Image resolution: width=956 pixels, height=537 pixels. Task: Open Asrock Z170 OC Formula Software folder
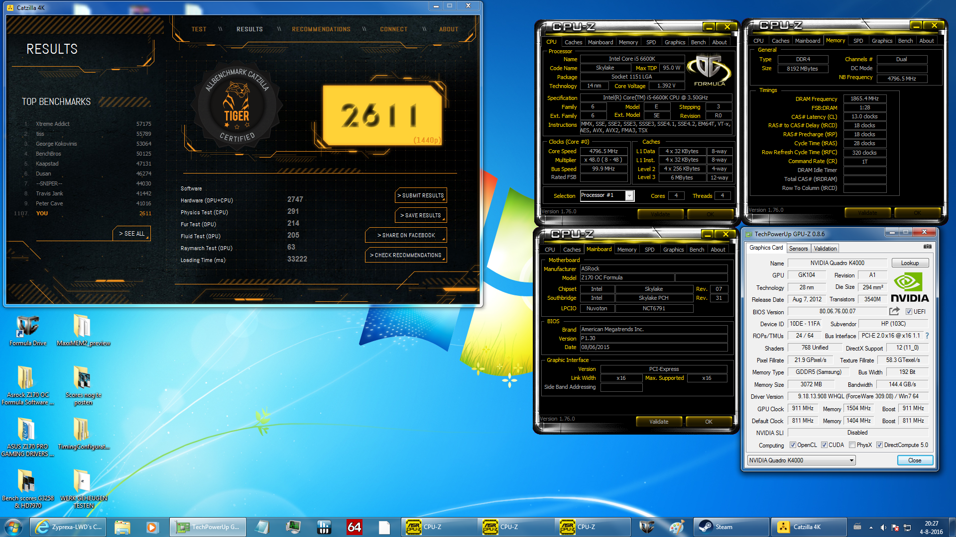click(27, 385)
